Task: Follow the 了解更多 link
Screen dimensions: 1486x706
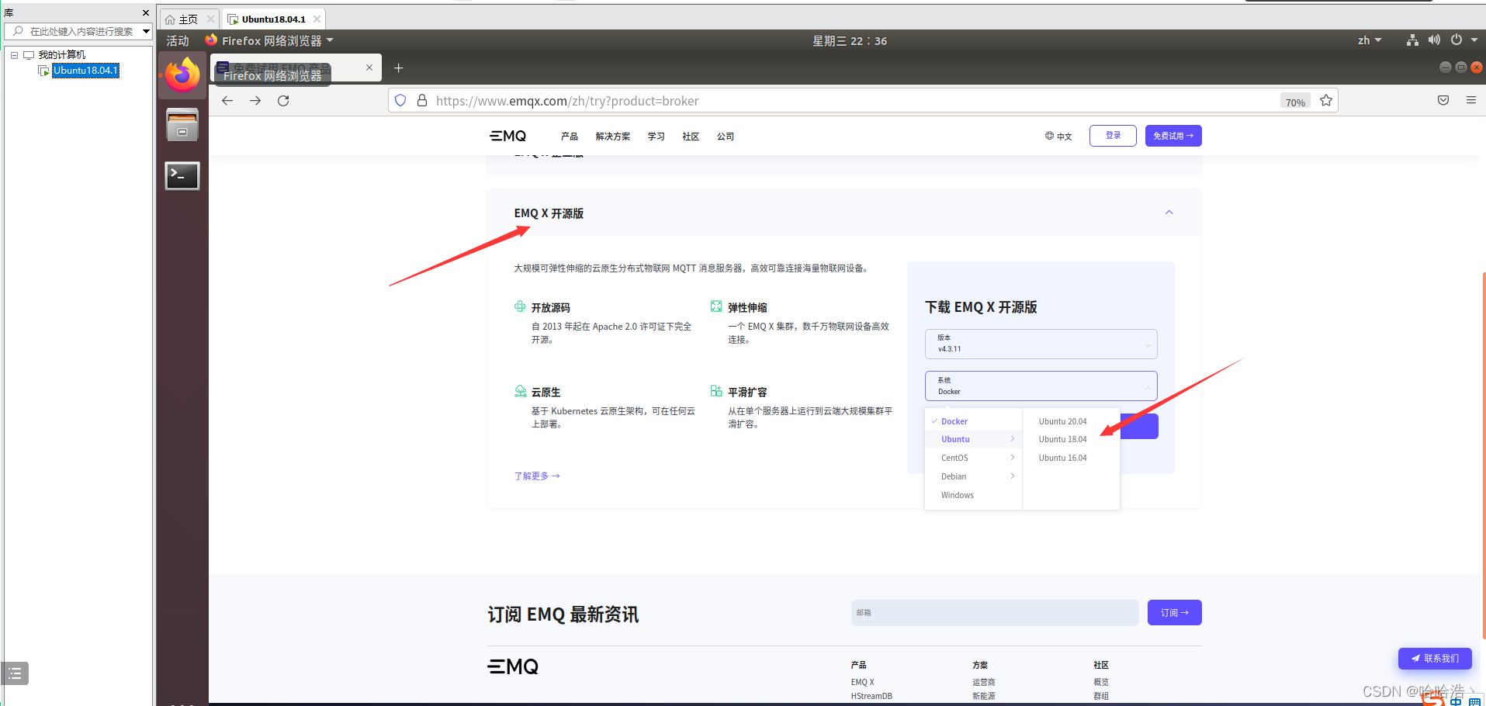Action: click(x=537, y=476)
